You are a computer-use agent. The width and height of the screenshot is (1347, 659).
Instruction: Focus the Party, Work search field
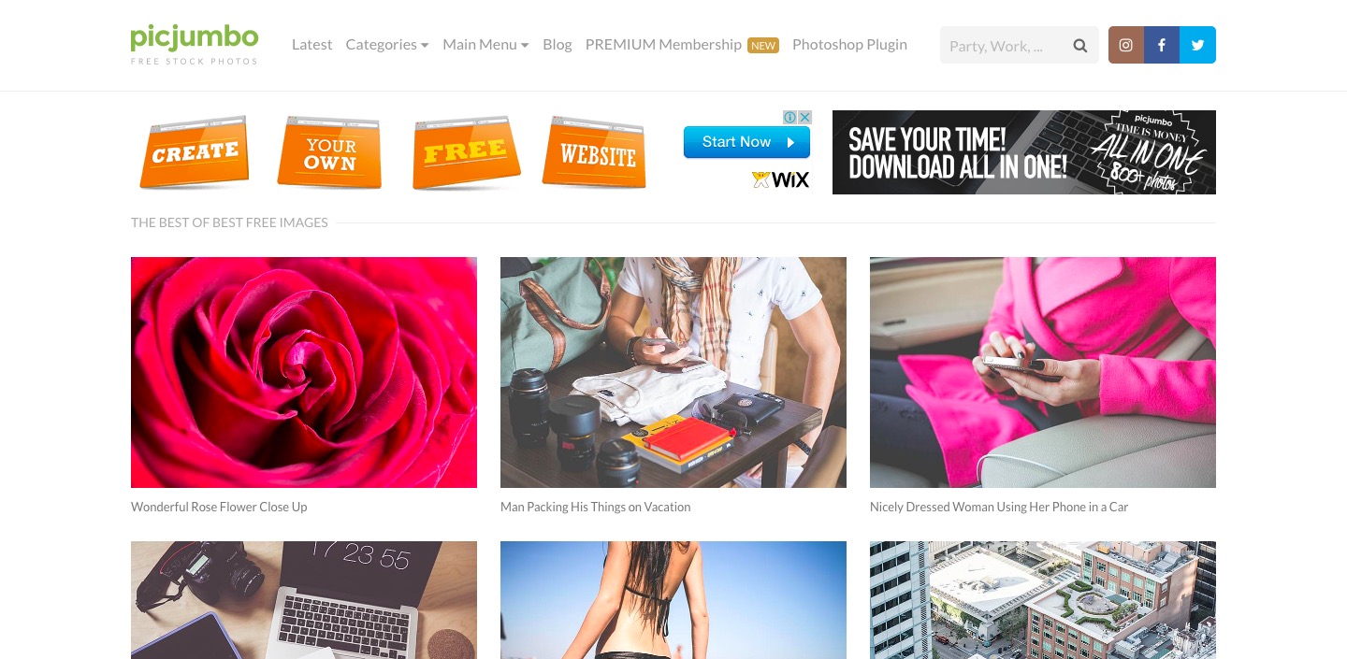point(1006,45)
